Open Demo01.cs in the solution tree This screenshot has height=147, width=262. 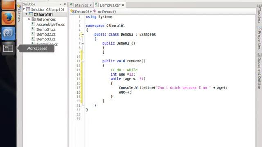pos(46,29)
